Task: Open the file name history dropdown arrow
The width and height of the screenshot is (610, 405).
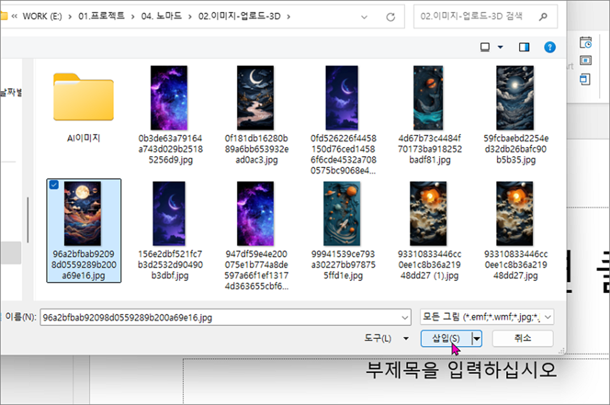Action: tap(405, 318)
